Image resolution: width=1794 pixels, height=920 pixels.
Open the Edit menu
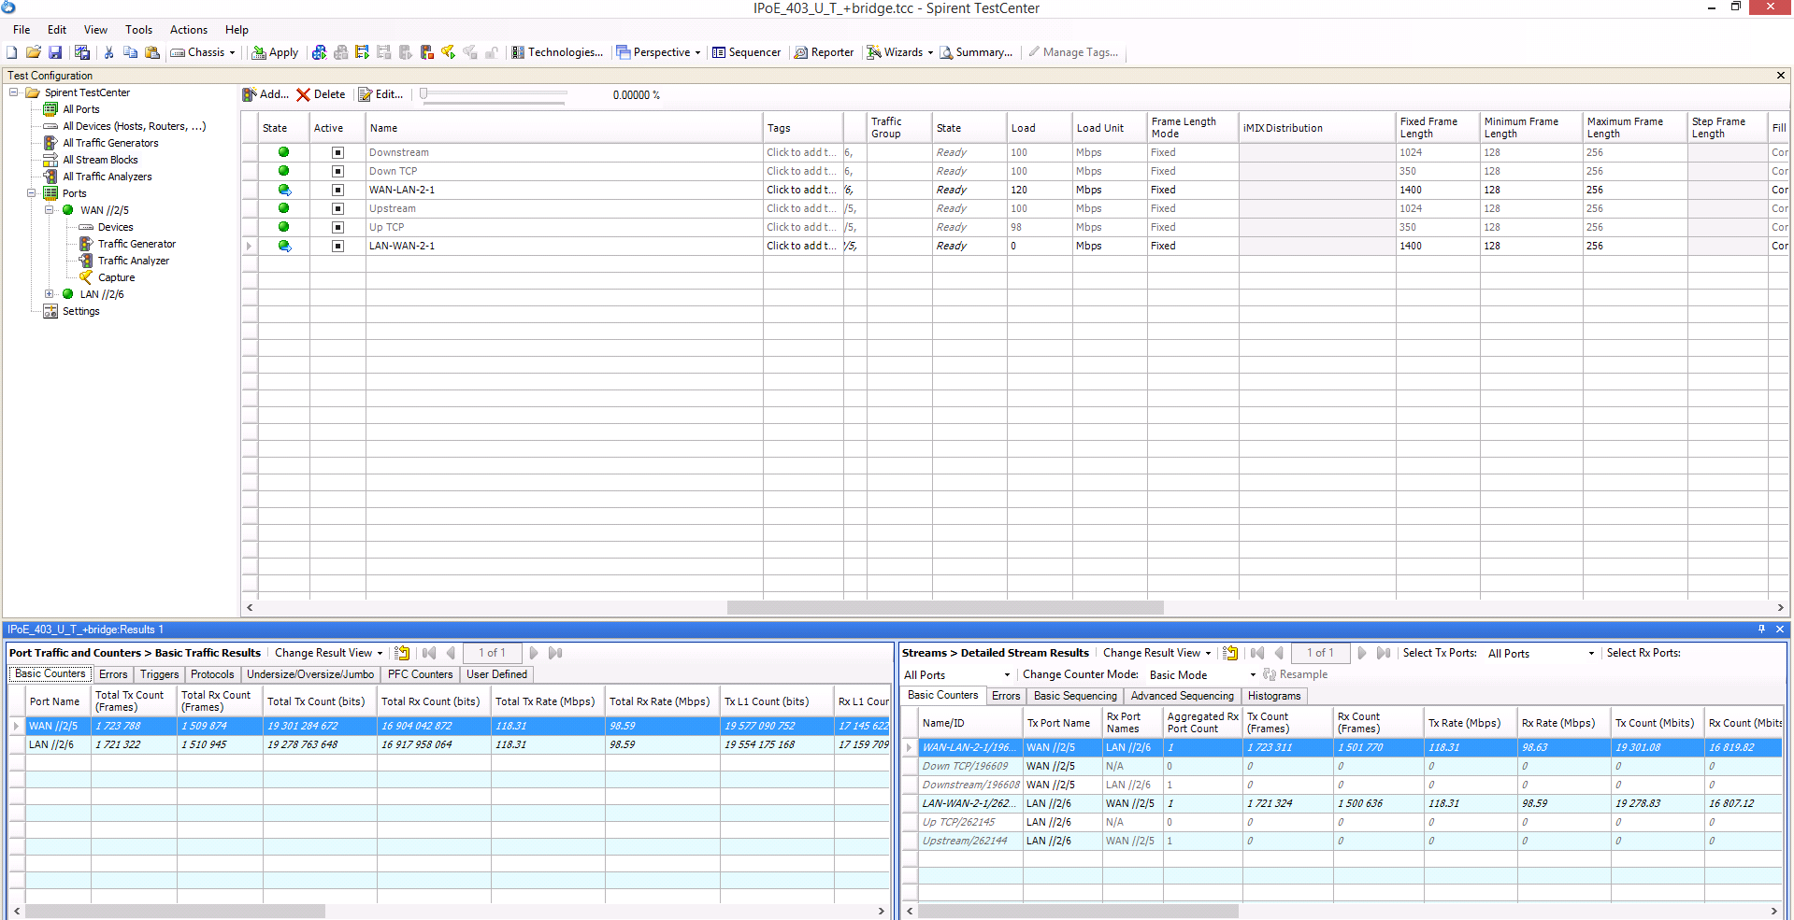pyautogui.click(x=57, y=30)
